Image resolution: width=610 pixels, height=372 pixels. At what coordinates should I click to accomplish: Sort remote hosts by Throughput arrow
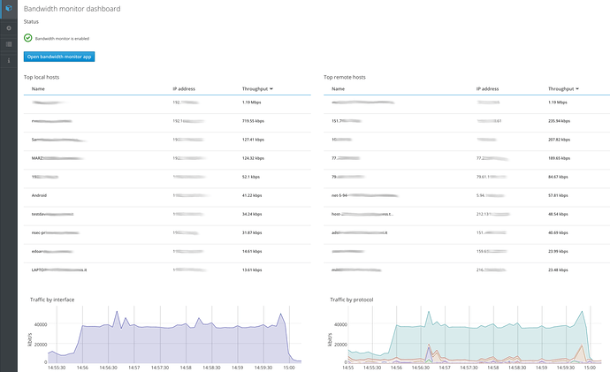click(x=577, y=89)
